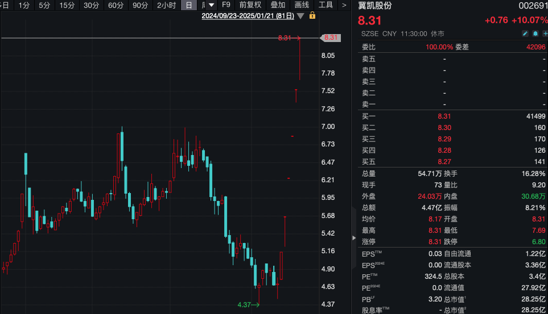Switch to 90分 chart period
The width and height of the screenshot is (548, 314).
click(140, 5)
